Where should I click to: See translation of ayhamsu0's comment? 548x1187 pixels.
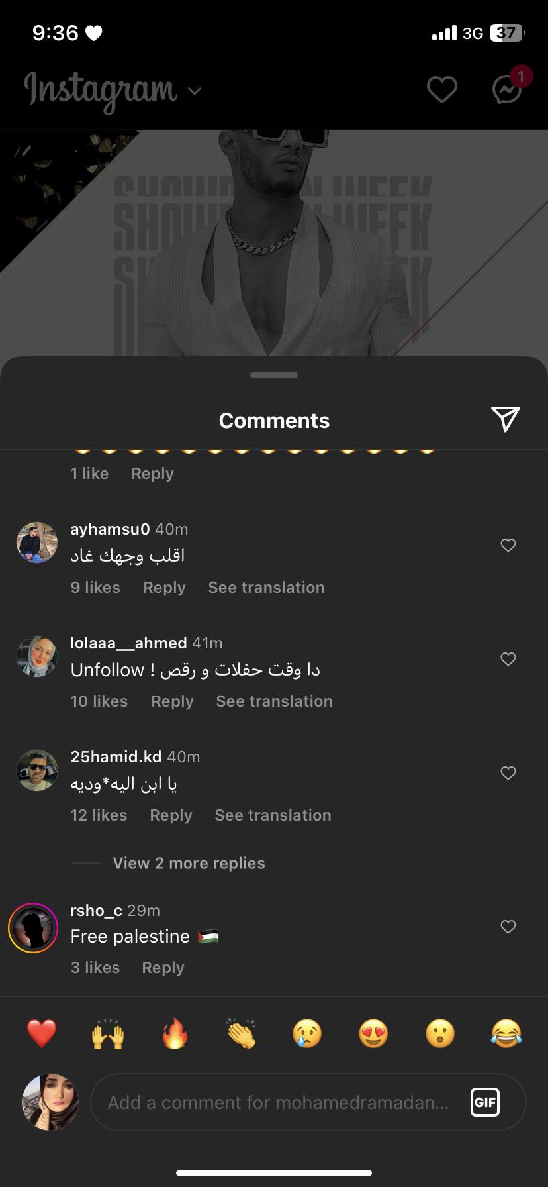click(266, 588)
